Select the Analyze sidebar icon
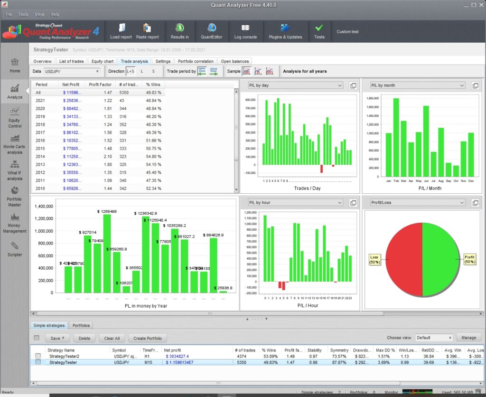The height and width of the screenshot is (397, 486). [15, 92]
